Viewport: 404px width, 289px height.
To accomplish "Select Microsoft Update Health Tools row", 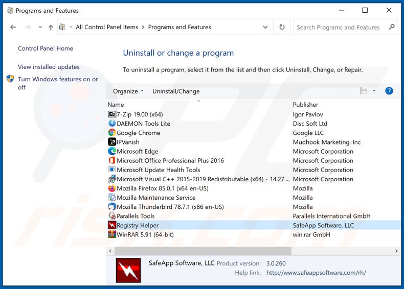I will point(254,170).
